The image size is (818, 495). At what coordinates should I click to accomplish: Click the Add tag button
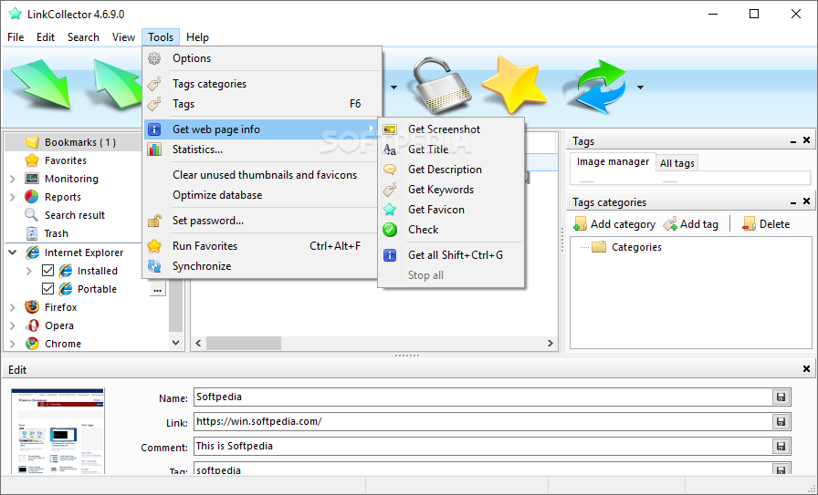tap(691, 224)
